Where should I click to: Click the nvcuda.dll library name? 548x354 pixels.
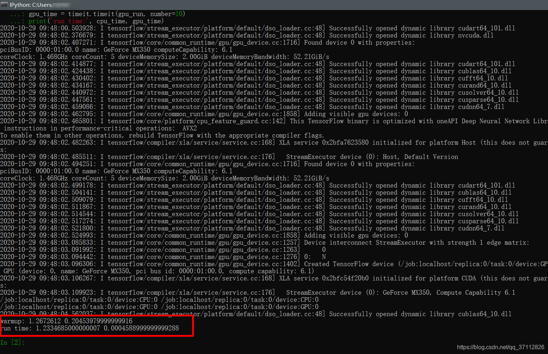[476, 35]
